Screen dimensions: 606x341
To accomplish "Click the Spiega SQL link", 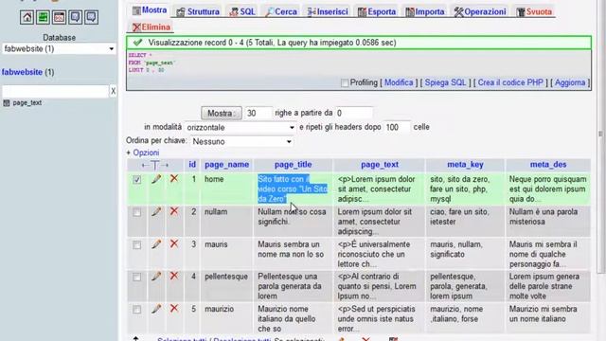I will [x=445, y=82].
